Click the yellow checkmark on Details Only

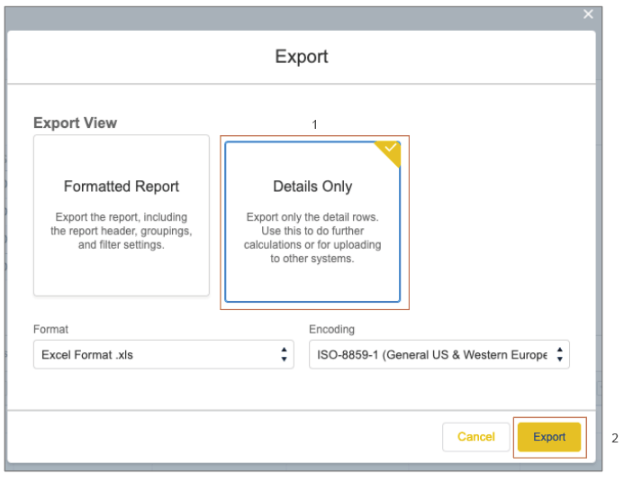point(390,150)
